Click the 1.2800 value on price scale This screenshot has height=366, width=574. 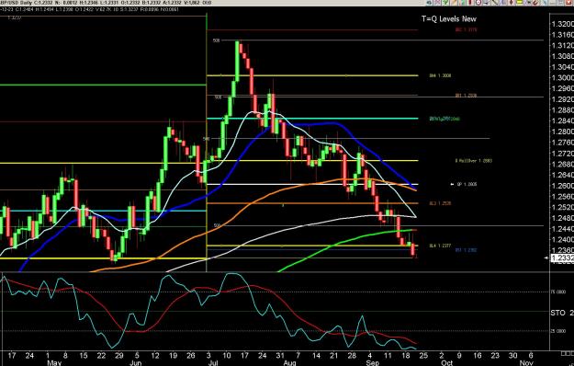tap(563, 132)
